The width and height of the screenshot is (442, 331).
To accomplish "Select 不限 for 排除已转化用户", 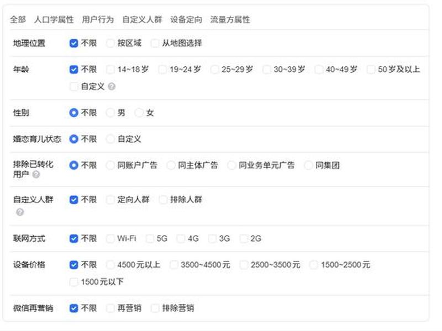I will click(x=73, y=165).
